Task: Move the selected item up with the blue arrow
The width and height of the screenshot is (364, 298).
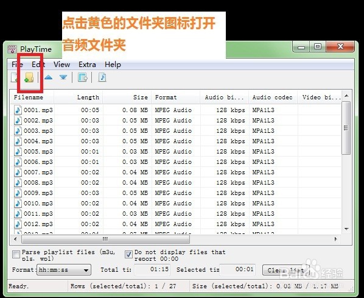Action: (48, 77)
